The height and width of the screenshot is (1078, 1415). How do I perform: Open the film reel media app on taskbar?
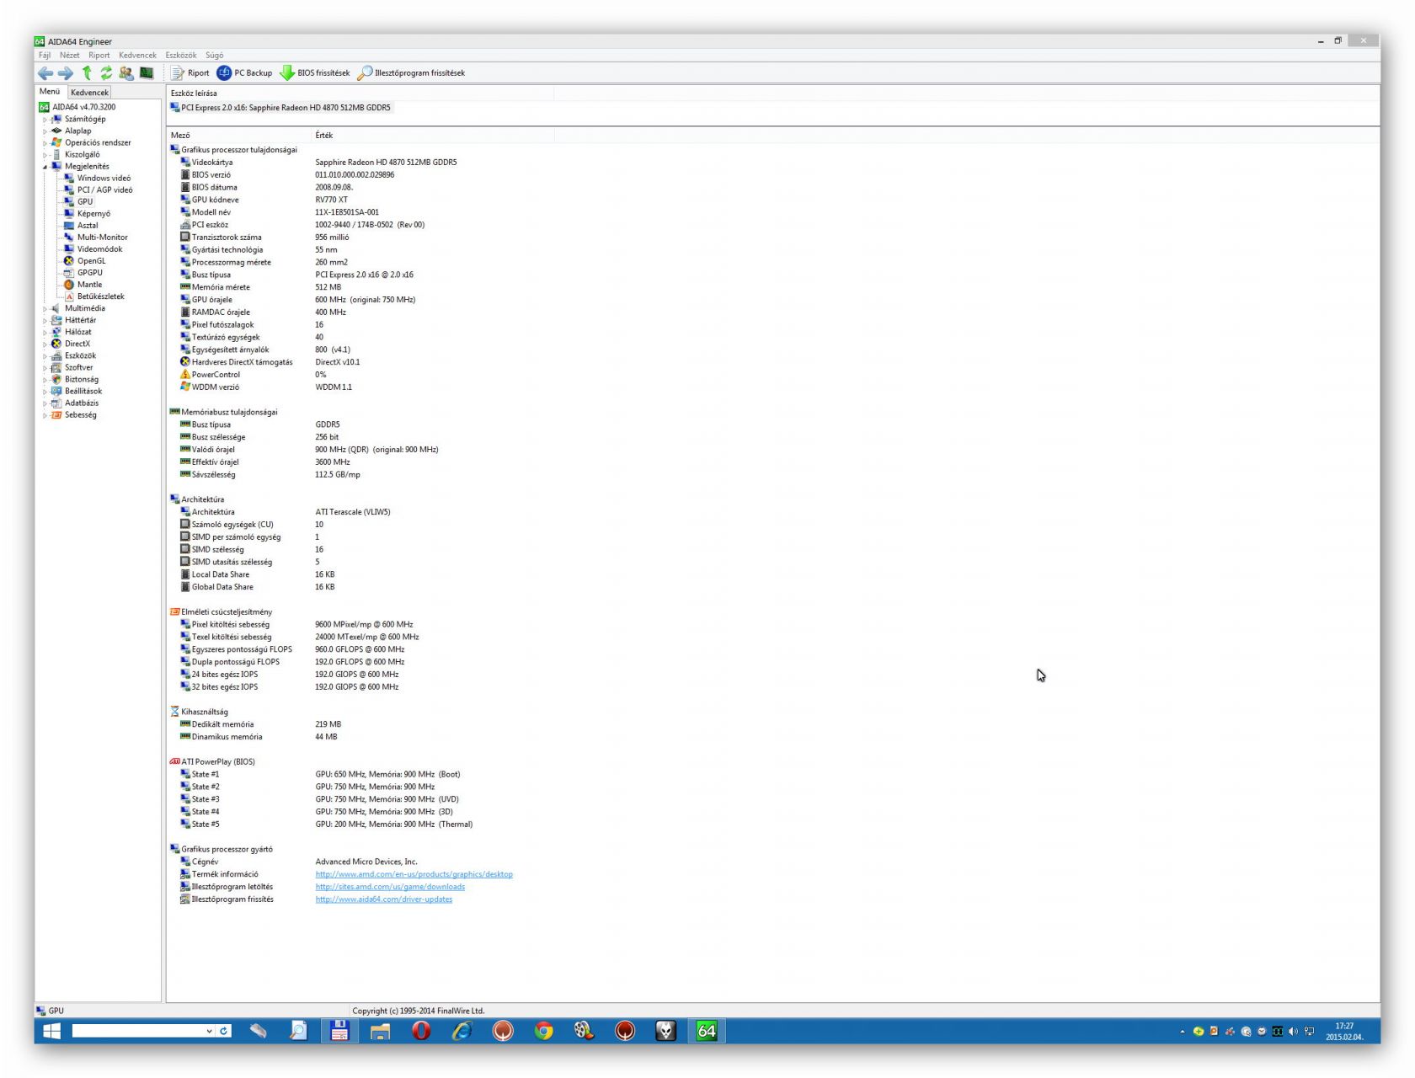pos(584,1031)
